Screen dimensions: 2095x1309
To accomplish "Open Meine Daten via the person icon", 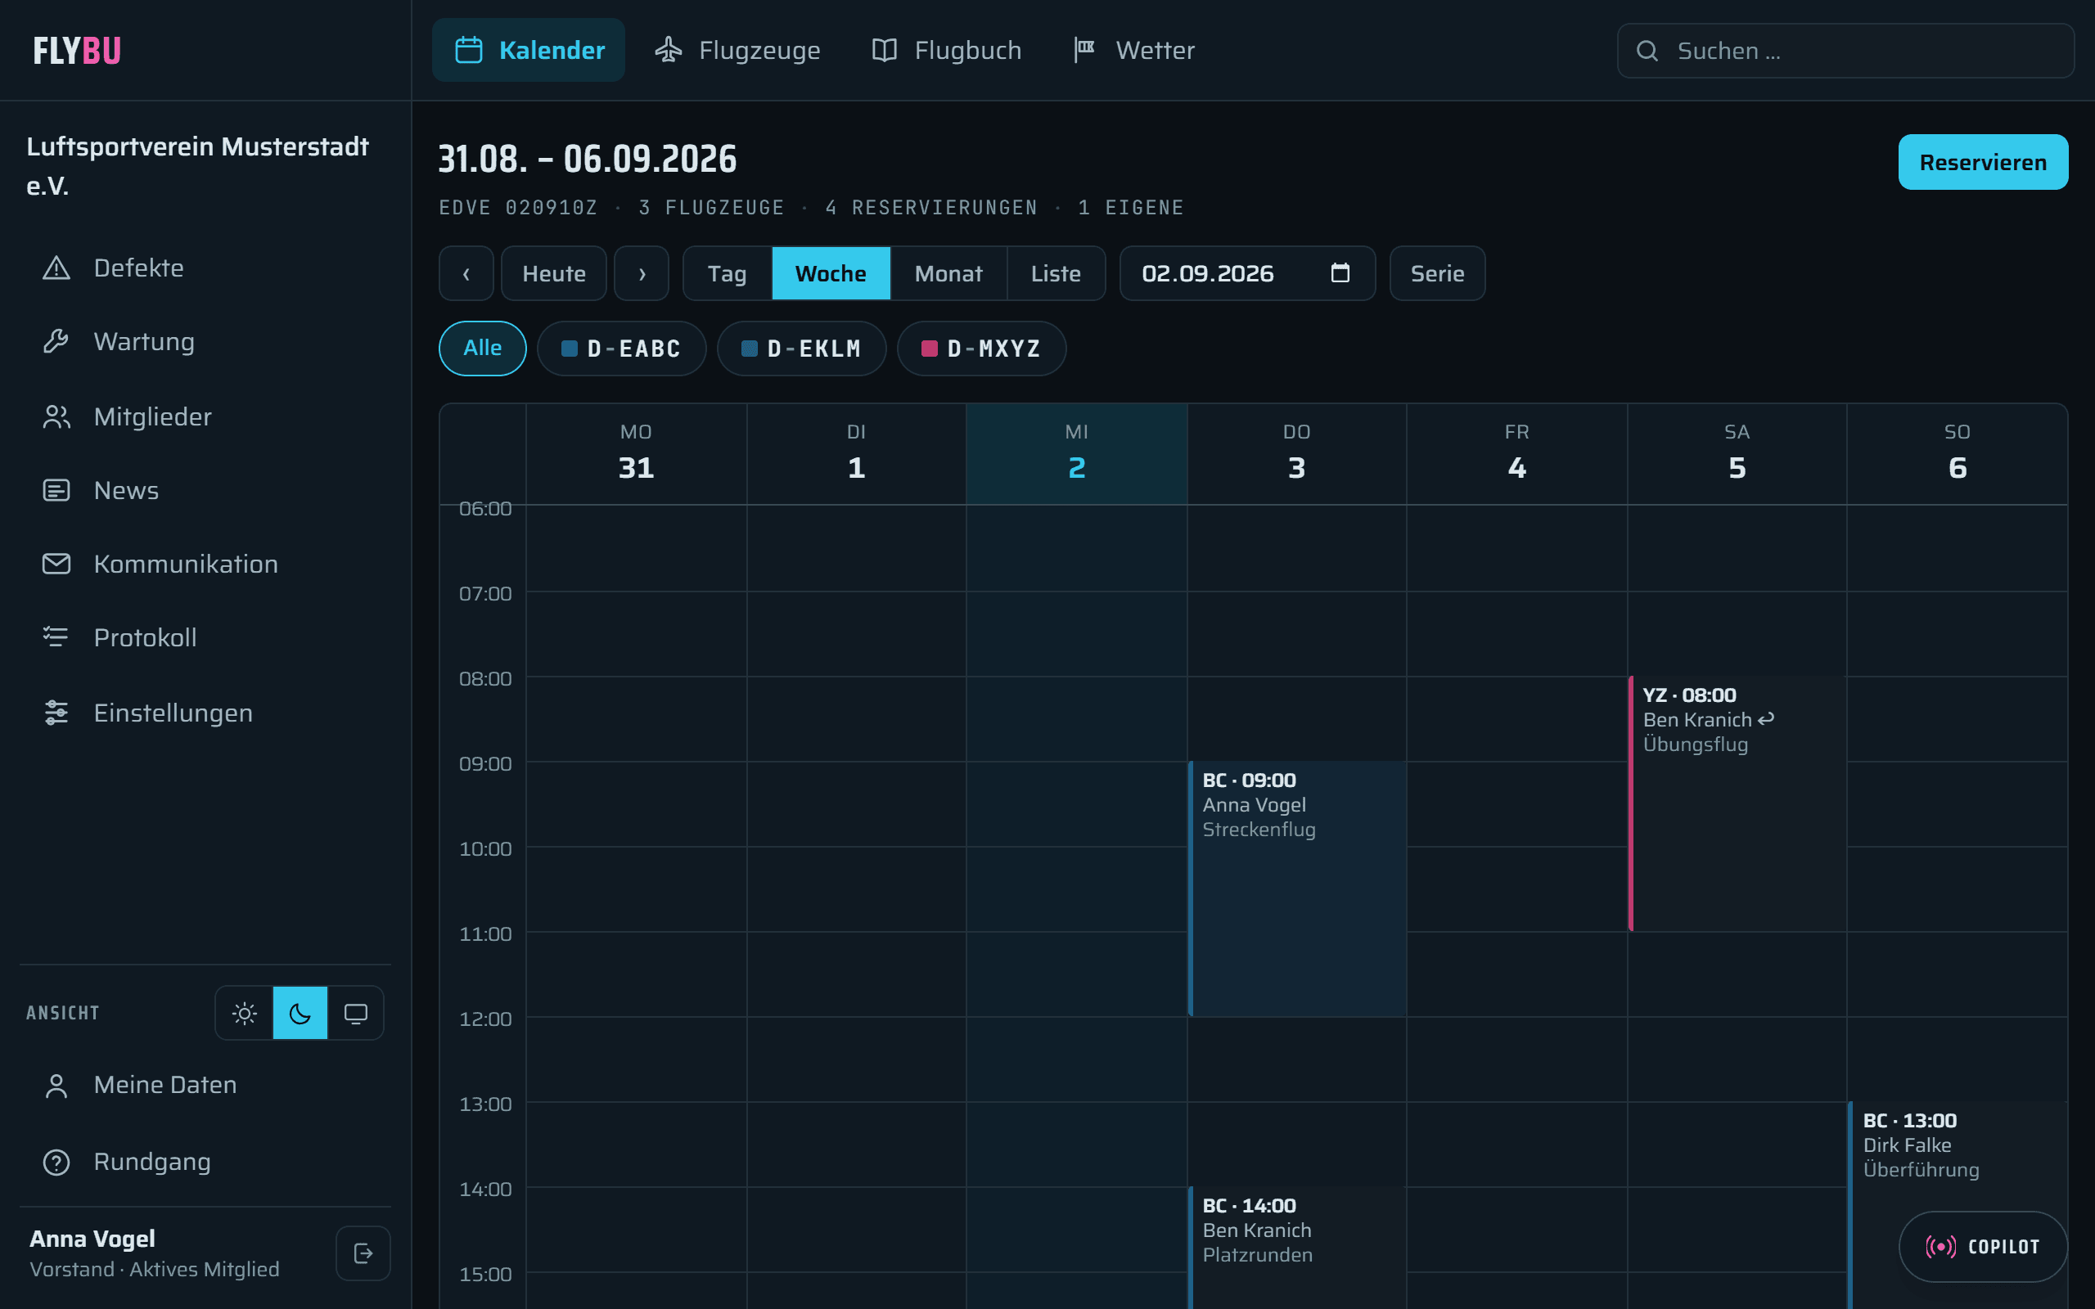I will (x=56, y=1086).
